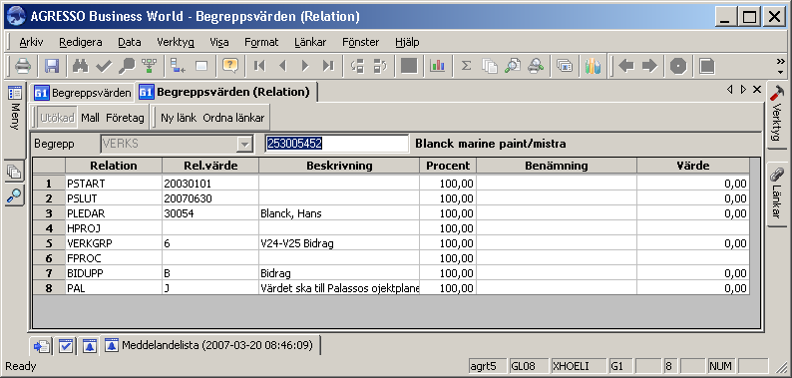Open the Visa menu

pyautogui.click(x=219, y=42)
